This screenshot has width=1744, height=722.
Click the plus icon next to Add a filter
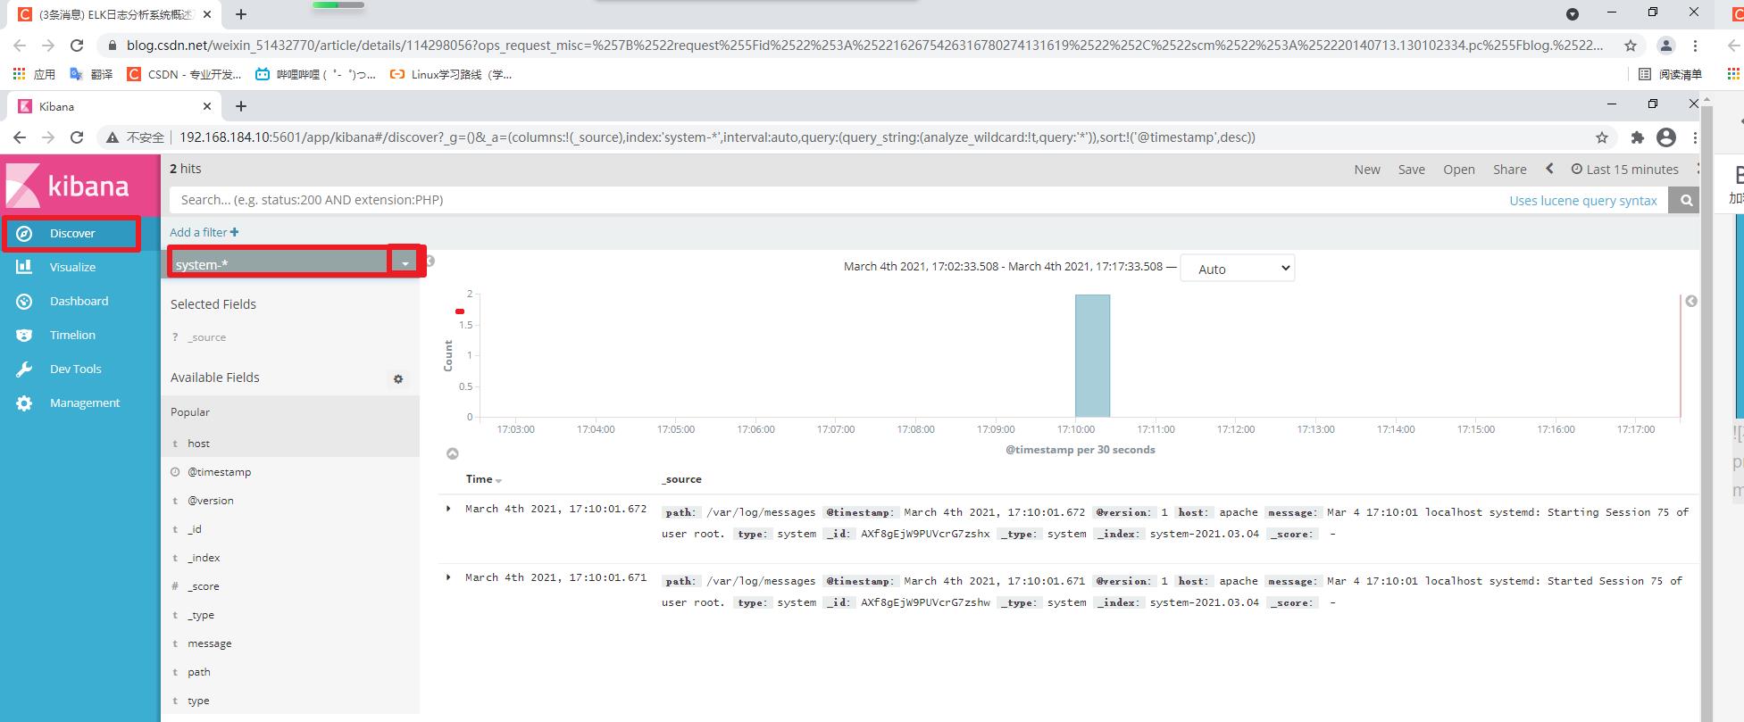point(234,232)
